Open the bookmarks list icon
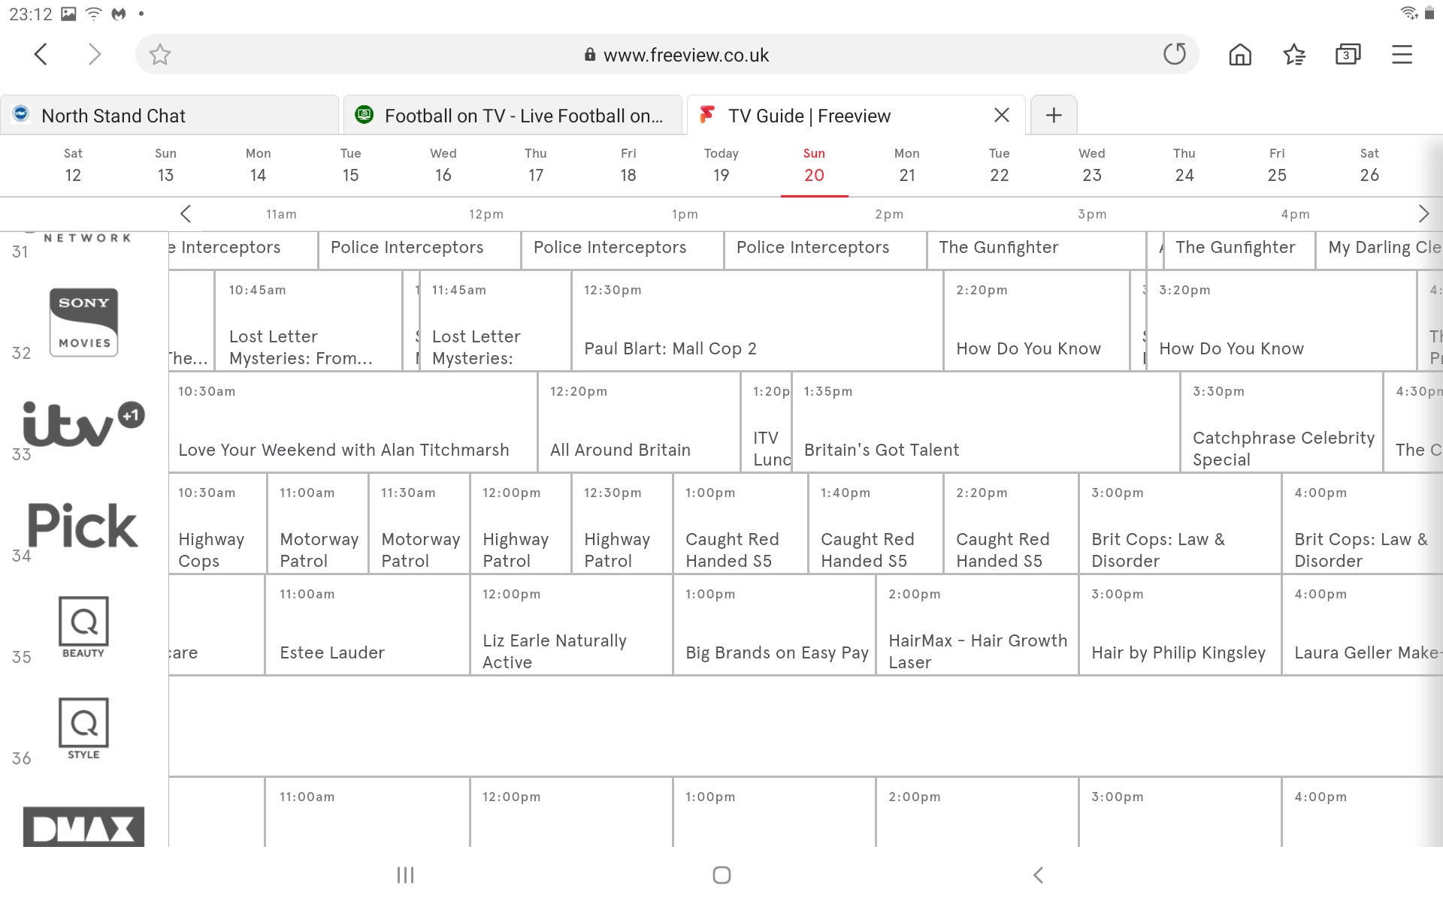The width and height of the screenshot is (1443, 901). pos(1294,54)
